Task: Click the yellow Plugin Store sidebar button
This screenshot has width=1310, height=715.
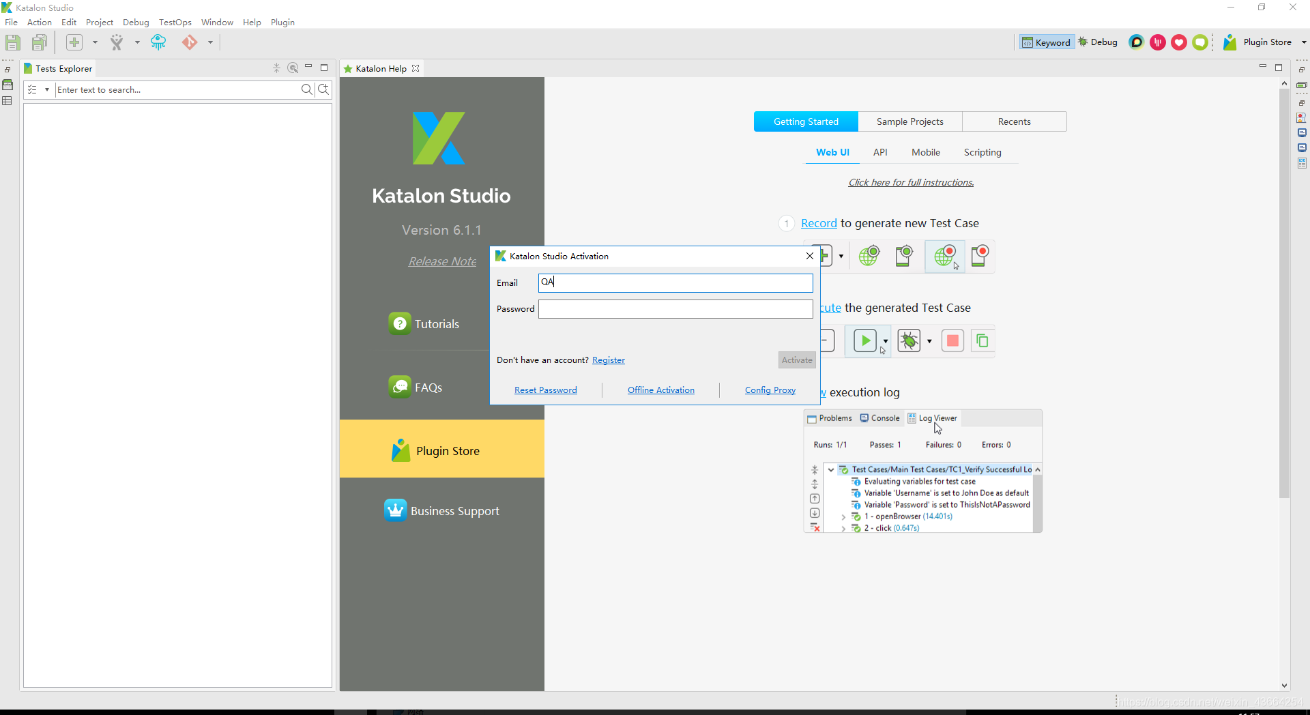Action: tap(442, 448)
